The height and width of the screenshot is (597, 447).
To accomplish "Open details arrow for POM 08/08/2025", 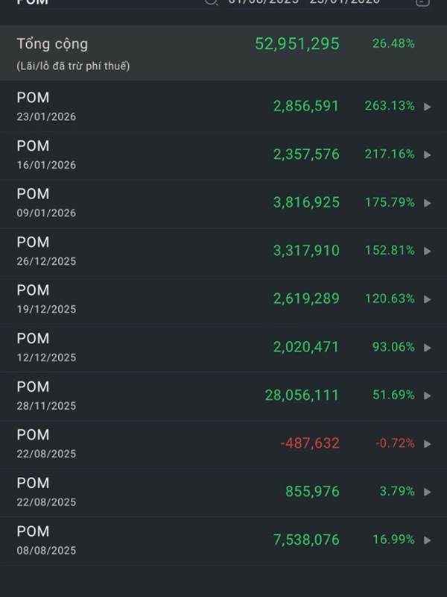I will point(428,540).
